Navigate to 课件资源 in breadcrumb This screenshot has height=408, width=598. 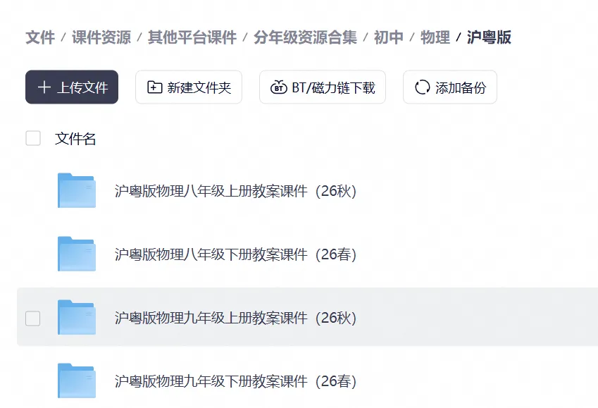pyautogui.click(x=101, y=37)
